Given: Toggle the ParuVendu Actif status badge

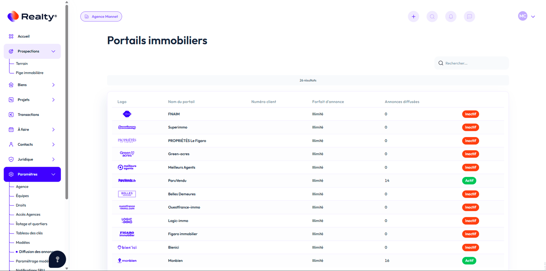Looking at the screenshot, I should click(x=469, y=181).
